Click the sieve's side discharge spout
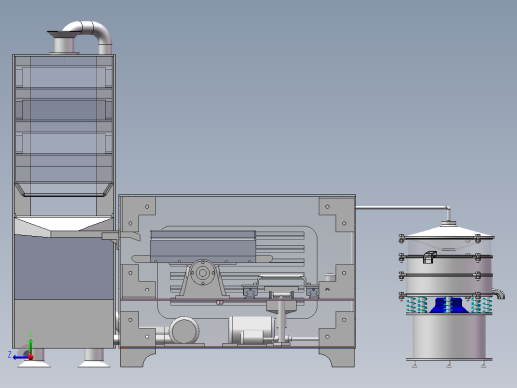This screenshot has width=517, height=388. click(498, 293)
